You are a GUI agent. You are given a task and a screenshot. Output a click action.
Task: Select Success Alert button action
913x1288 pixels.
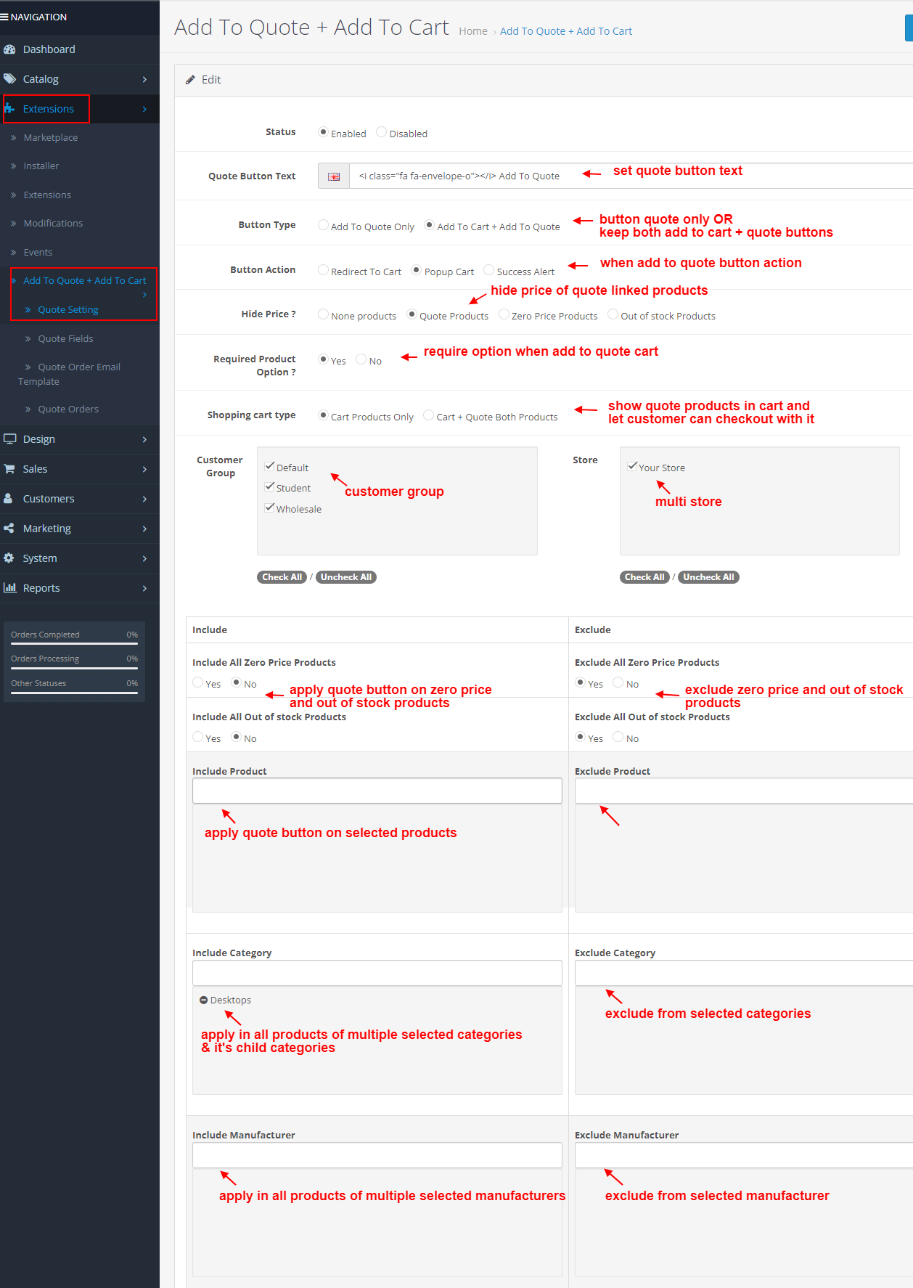point(488,270)
